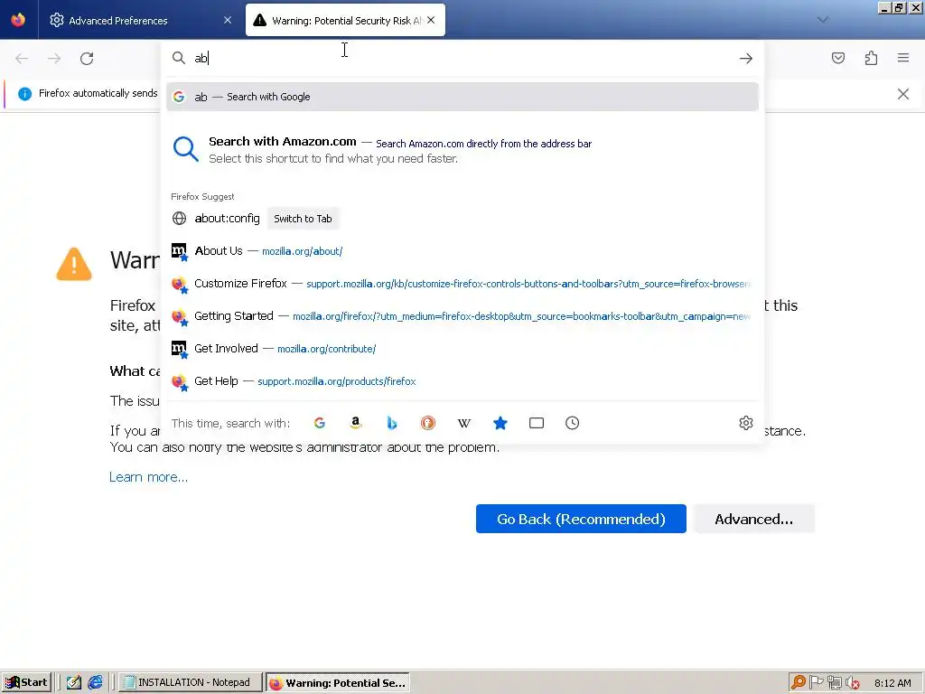Viewport: 925px width, 694px height.
Task: Click the notepad quick launch icon
Action: click(x=74, y=682)
